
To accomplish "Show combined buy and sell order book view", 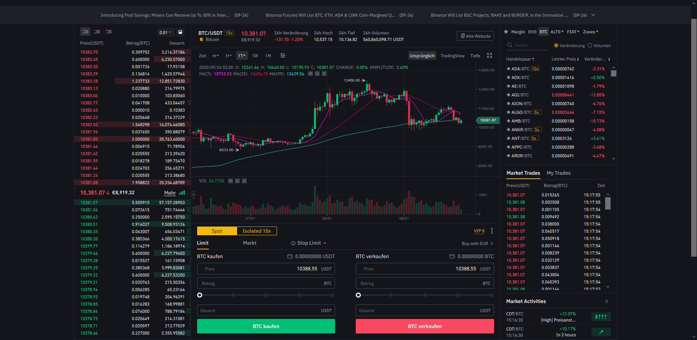I will point(85,32).
